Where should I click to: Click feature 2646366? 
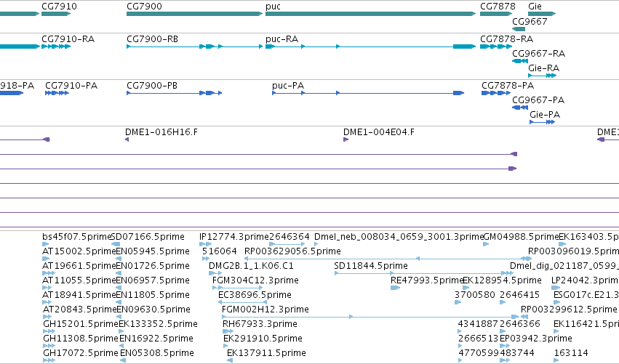[x=520, y=324]
